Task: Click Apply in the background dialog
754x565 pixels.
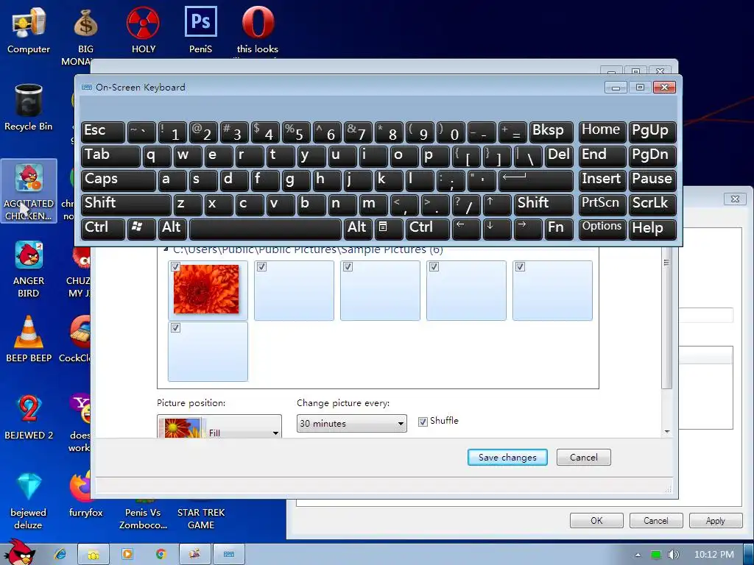Action: [x=716, y=521]
